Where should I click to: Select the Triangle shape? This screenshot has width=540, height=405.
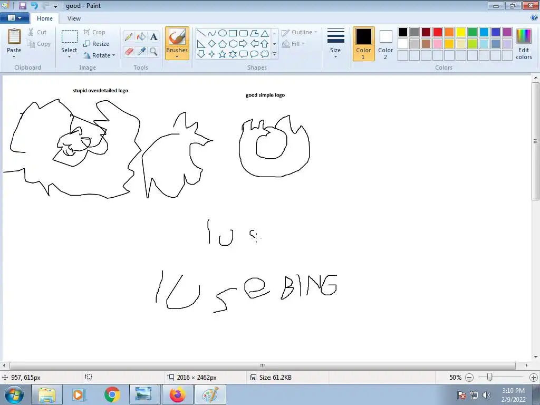[x=265, y=33]
